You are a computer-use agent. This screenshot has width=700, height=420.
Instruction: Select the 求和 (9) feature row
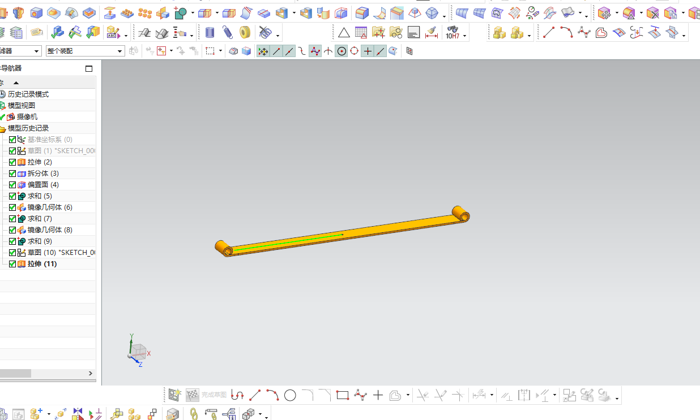coord(48,241)
